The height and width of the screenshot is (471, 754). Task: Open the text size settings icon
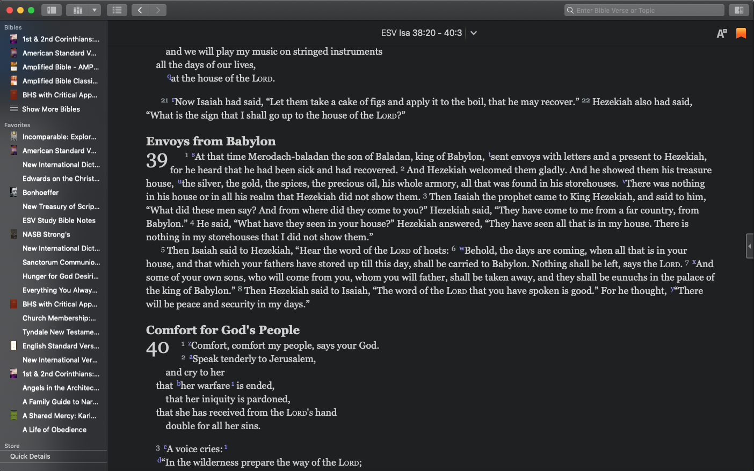722,33
